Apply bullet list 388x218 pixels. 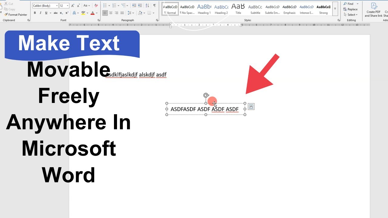tap(105, 5)
